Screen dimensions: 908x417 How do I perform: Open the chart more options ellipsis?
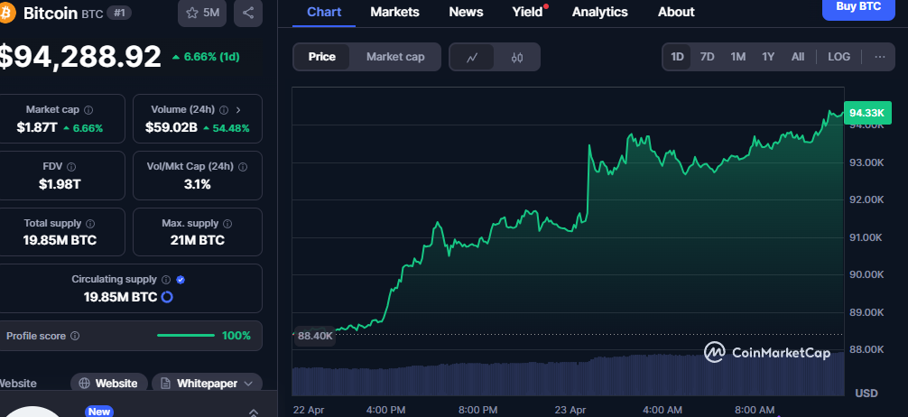point(880,57)
